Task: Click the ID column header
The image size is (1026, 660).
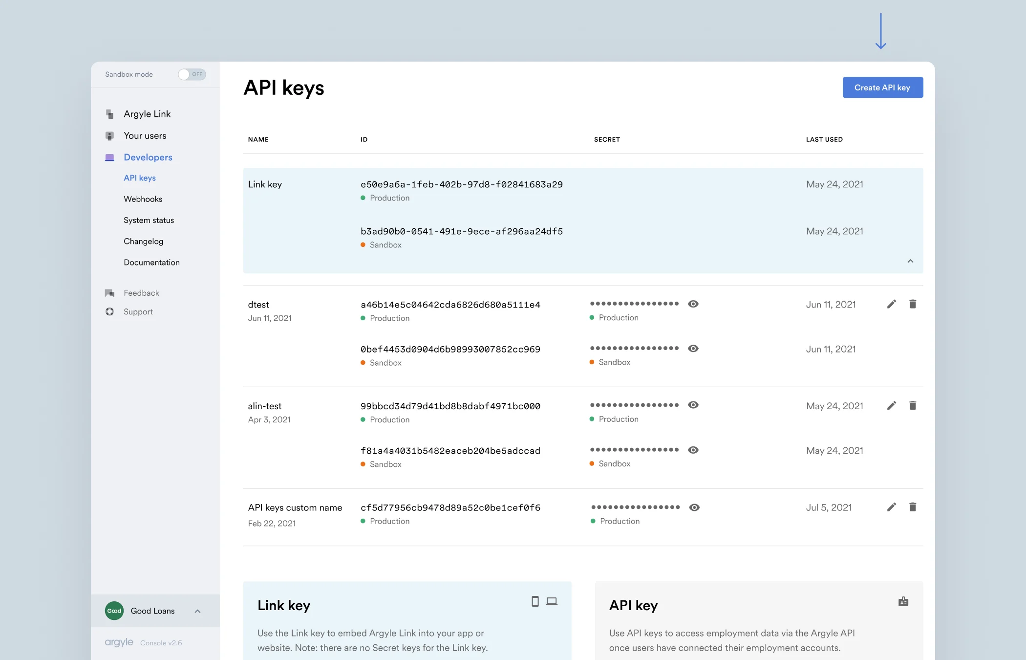Action: [363, 139]
